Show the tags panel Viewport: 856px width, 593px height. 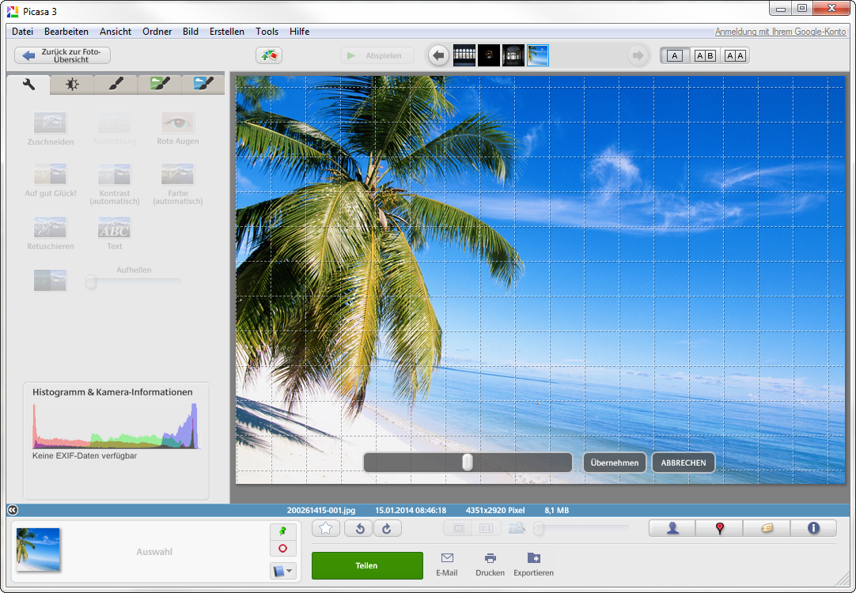(x=766, y=528)
